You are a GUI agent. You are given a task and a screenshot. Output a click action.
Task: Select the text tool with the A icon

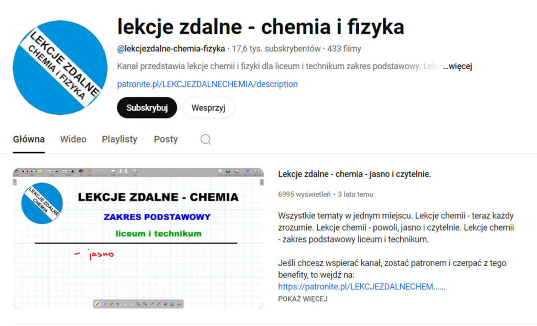(164, 304)
